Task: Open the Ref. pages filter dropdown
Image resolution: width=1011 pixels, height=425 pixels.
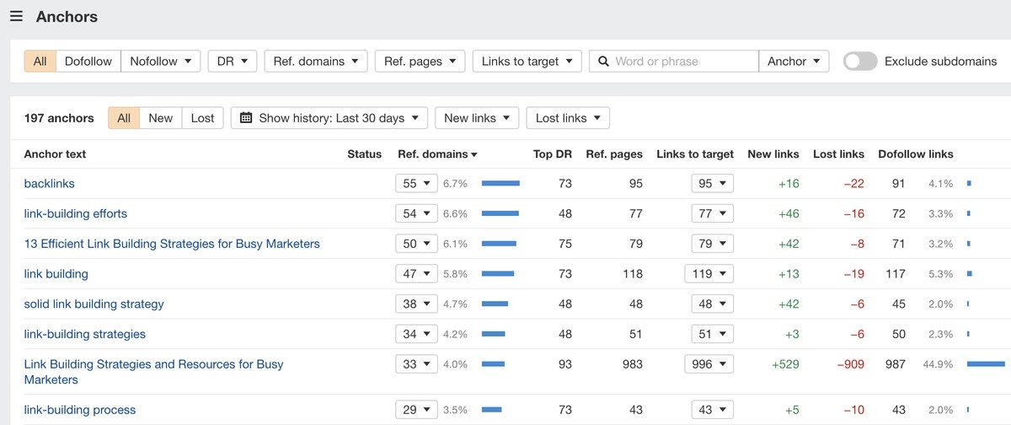Action: point(420,62)
